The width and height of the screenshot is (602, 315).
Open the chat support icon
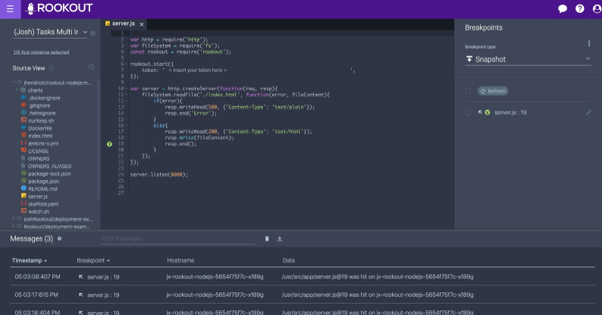click(563, 9)
